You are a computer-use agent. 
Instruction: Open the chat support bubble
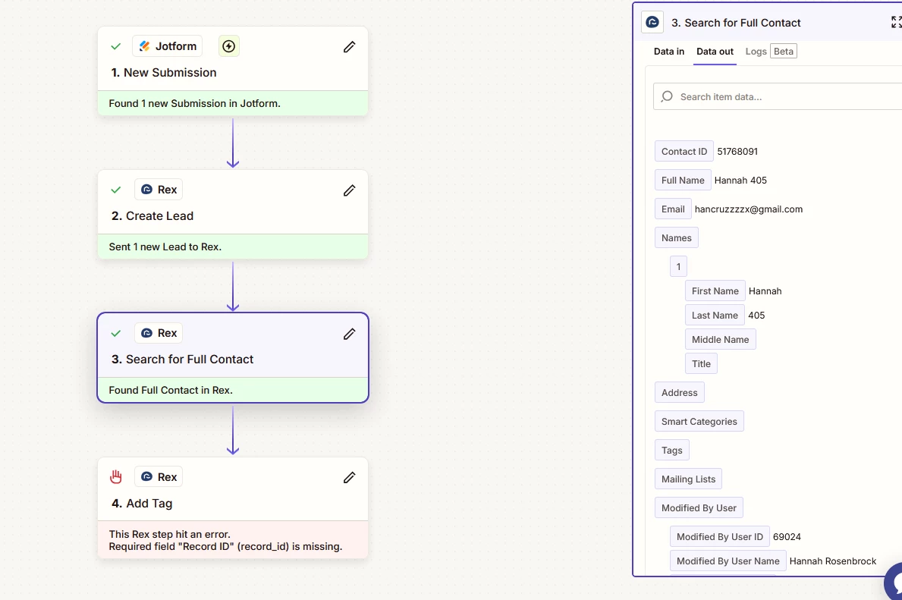(x=894, y=582)
